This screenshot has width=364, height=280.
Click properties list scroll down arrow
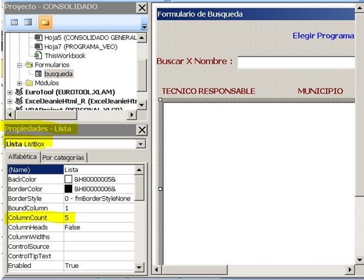point(139,267)
